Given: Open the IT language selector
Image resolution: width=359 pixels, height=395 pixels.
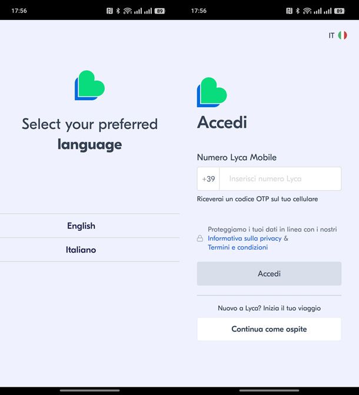Looking at the screenshot, I should [x=338, y=35].
